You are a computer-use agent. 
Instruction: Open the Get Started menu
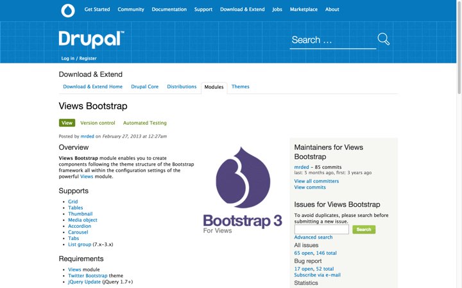point(98,10)
